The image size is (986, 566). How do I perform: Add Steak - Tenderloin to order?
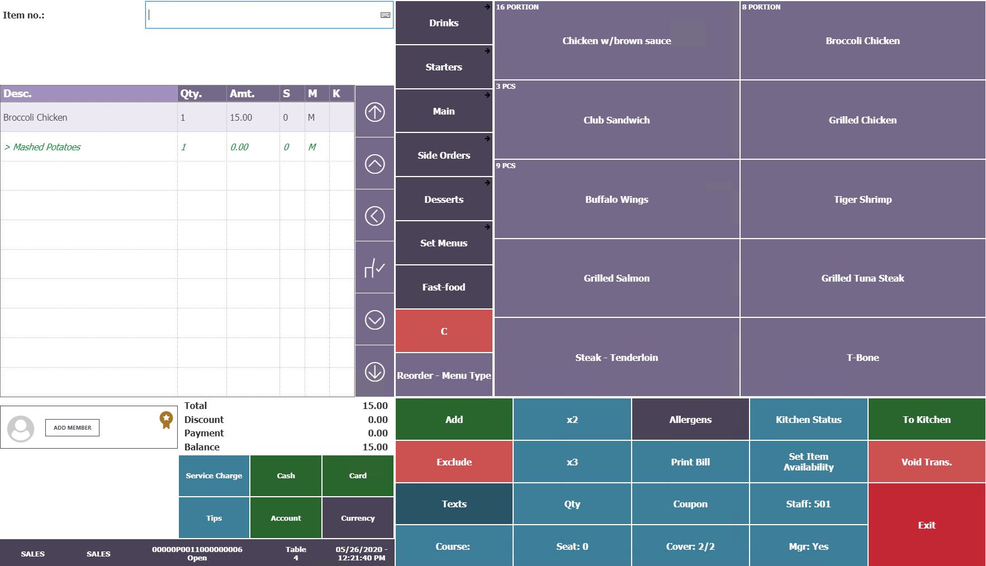click(x=617, y=358)
